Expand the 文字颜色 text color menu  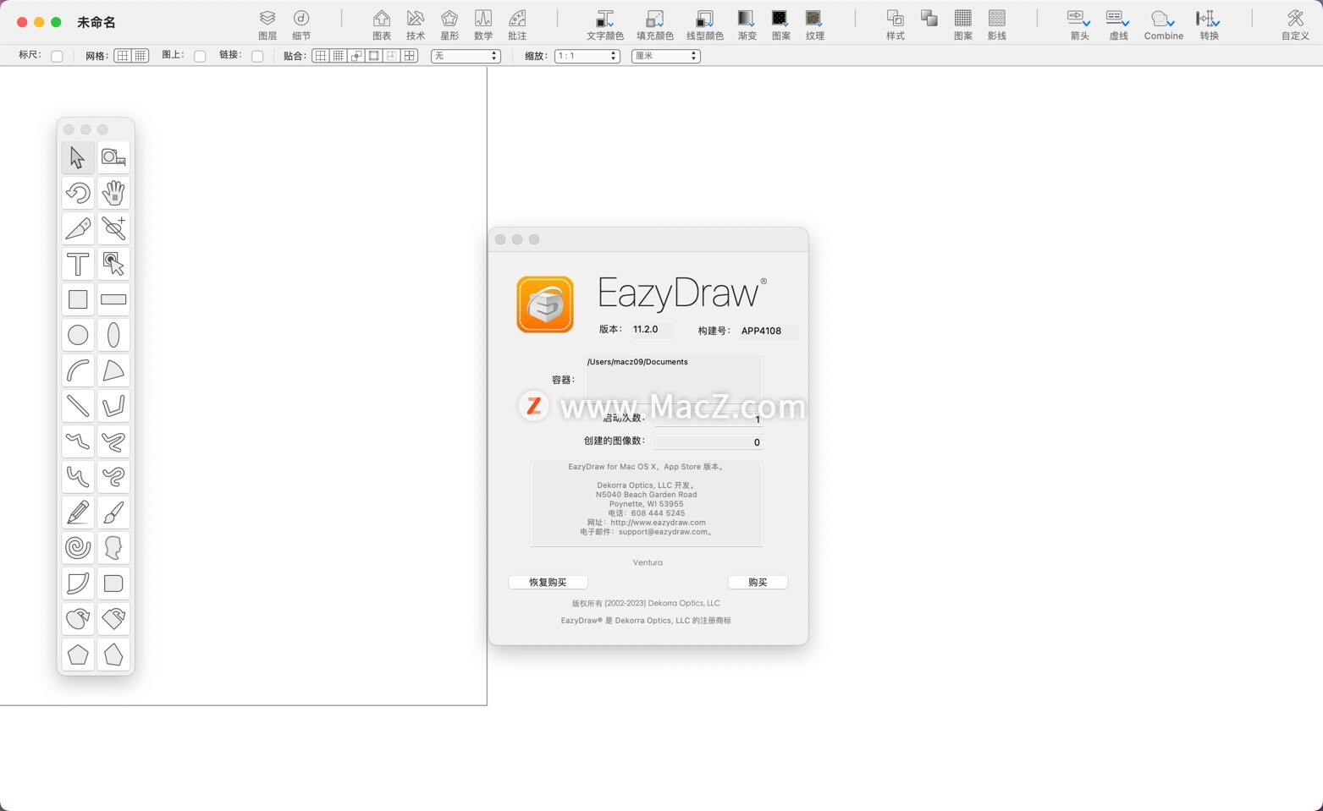[605, 25]
